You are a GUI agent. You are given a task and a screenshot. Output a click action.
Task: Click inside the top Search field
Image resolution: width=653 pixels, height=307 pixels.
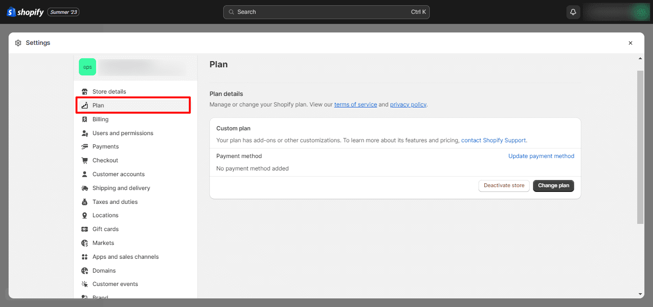326,11
